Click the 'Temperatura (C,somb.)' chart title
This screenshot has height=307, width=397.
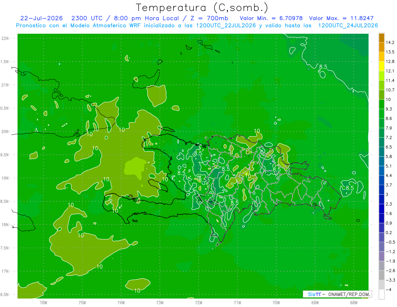click(202, 7)
